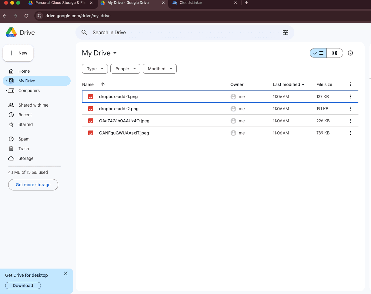Click the storage usage progress bar
The height and width of the screenshot is (294, 371).
pos(35,166)
